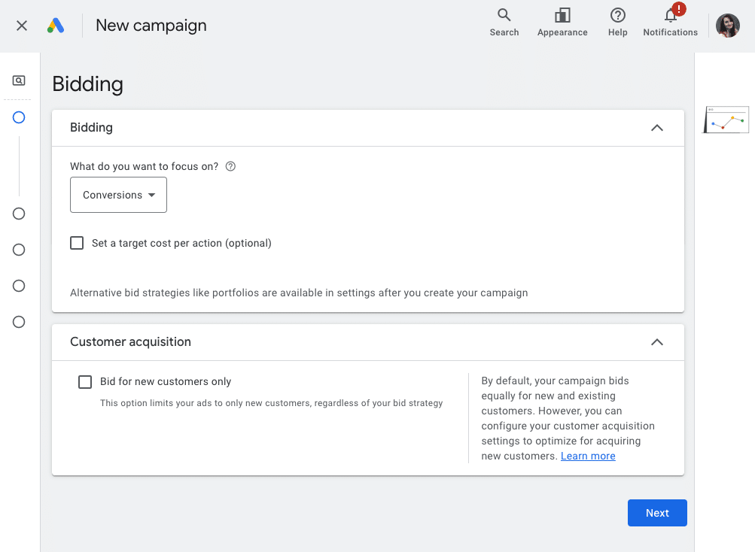
Task: Go to the second step circle in sidebar
Action: (x=19, y=214)
